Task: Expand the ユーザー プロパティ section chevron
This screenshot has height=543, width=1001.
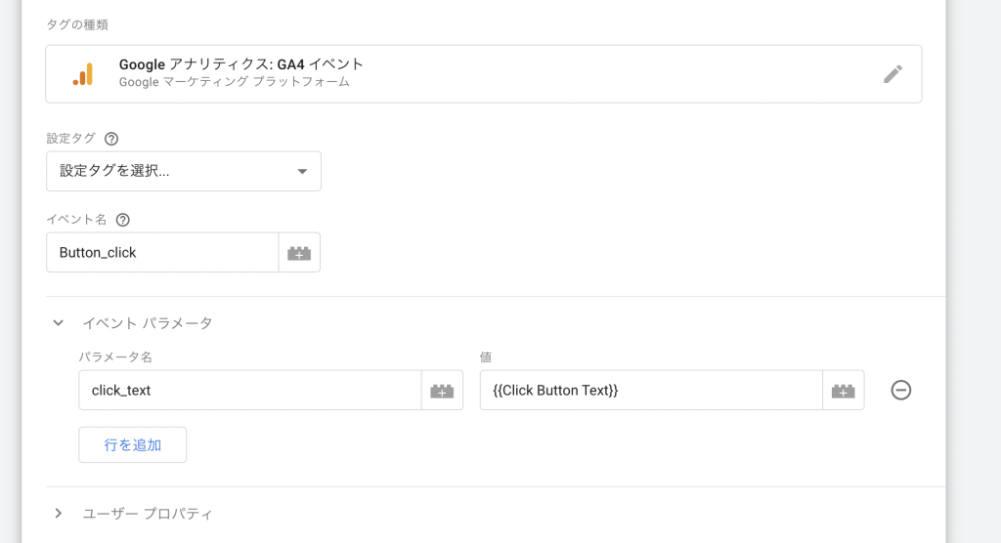Action: click(59, 514)
